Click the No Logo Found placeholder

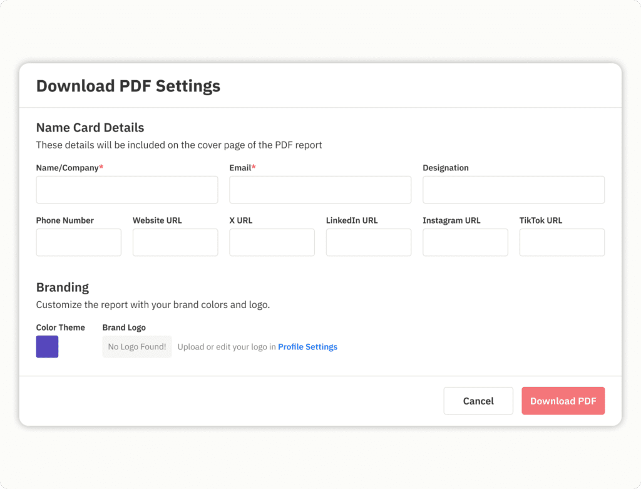click(137, 347)
